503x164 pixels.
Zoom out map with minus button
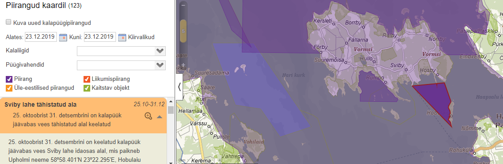[183, 5]
